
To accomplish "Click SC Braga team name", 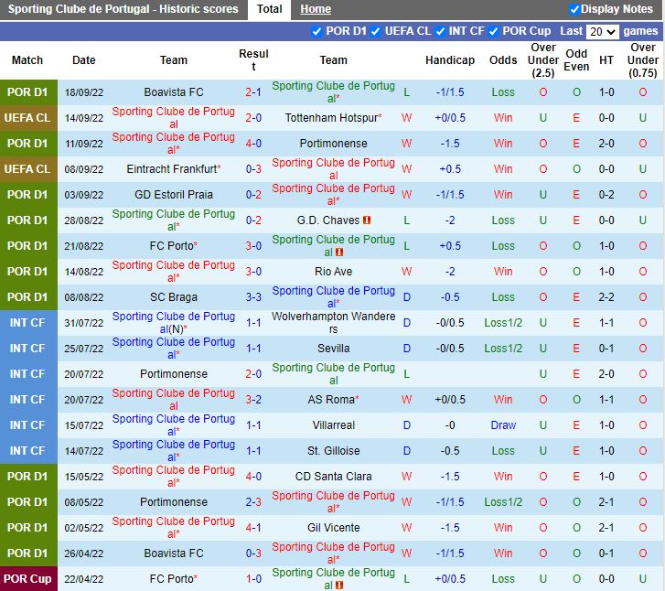I will [174, 297].
